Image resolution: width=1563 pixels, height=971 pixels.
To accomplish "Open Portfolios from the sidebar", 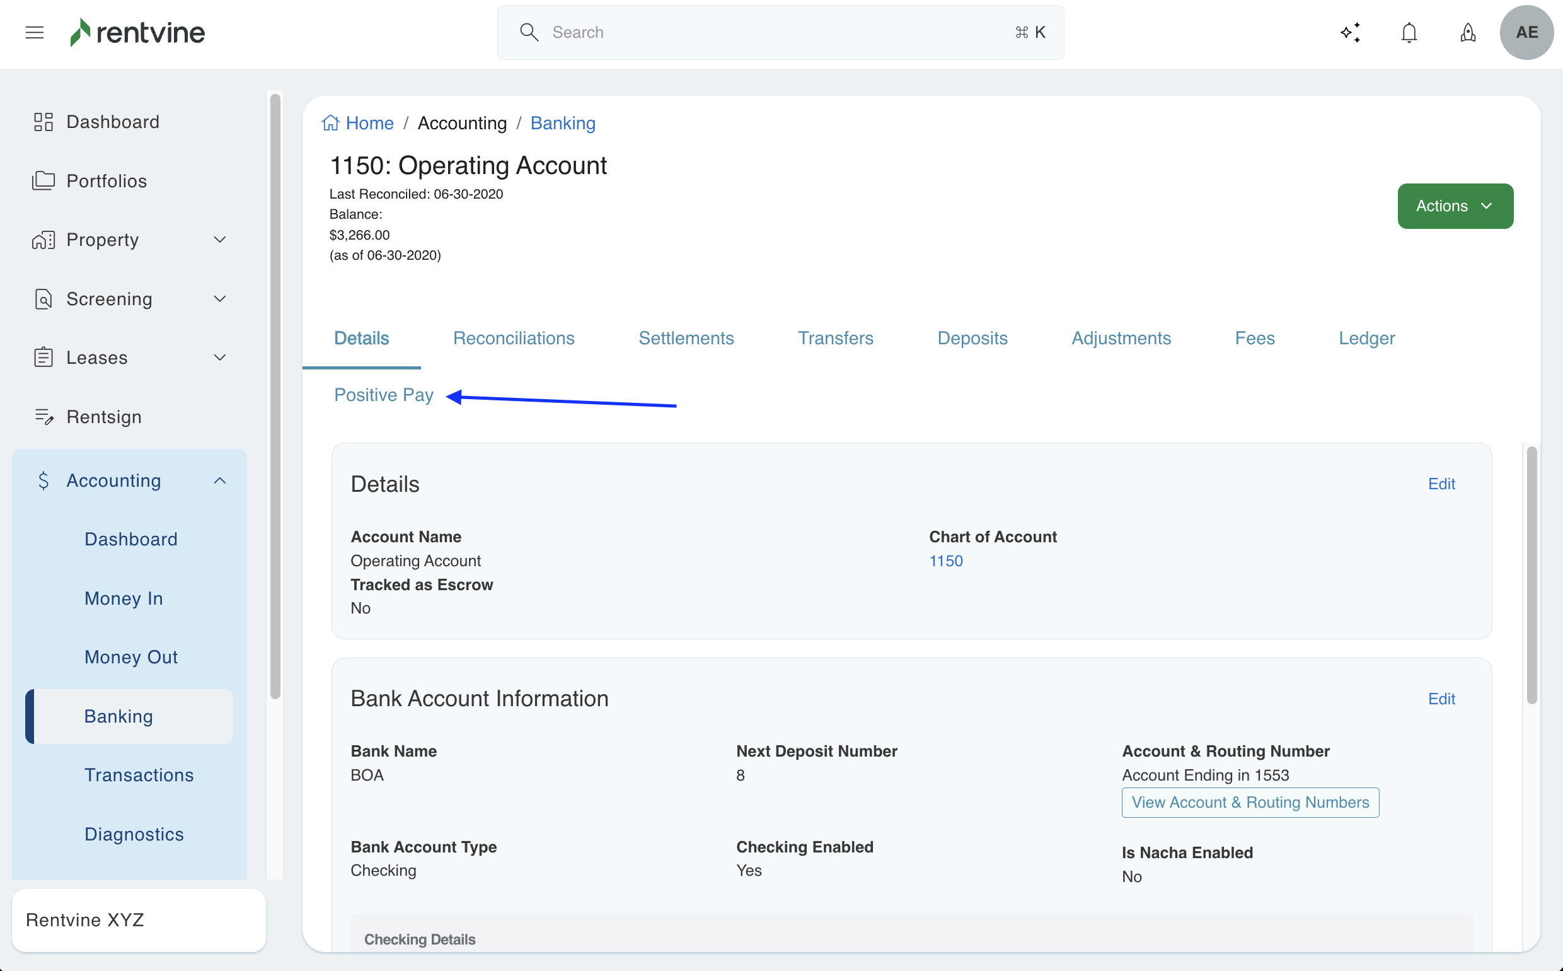I will 107,181.
